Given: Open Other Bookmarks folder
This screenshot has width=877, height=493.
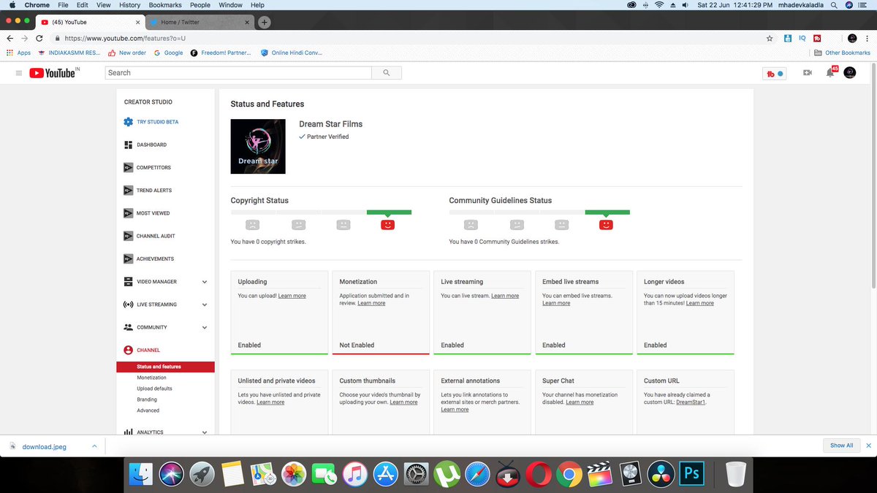Looking at the screenshot, I should (x=843, y=53).
